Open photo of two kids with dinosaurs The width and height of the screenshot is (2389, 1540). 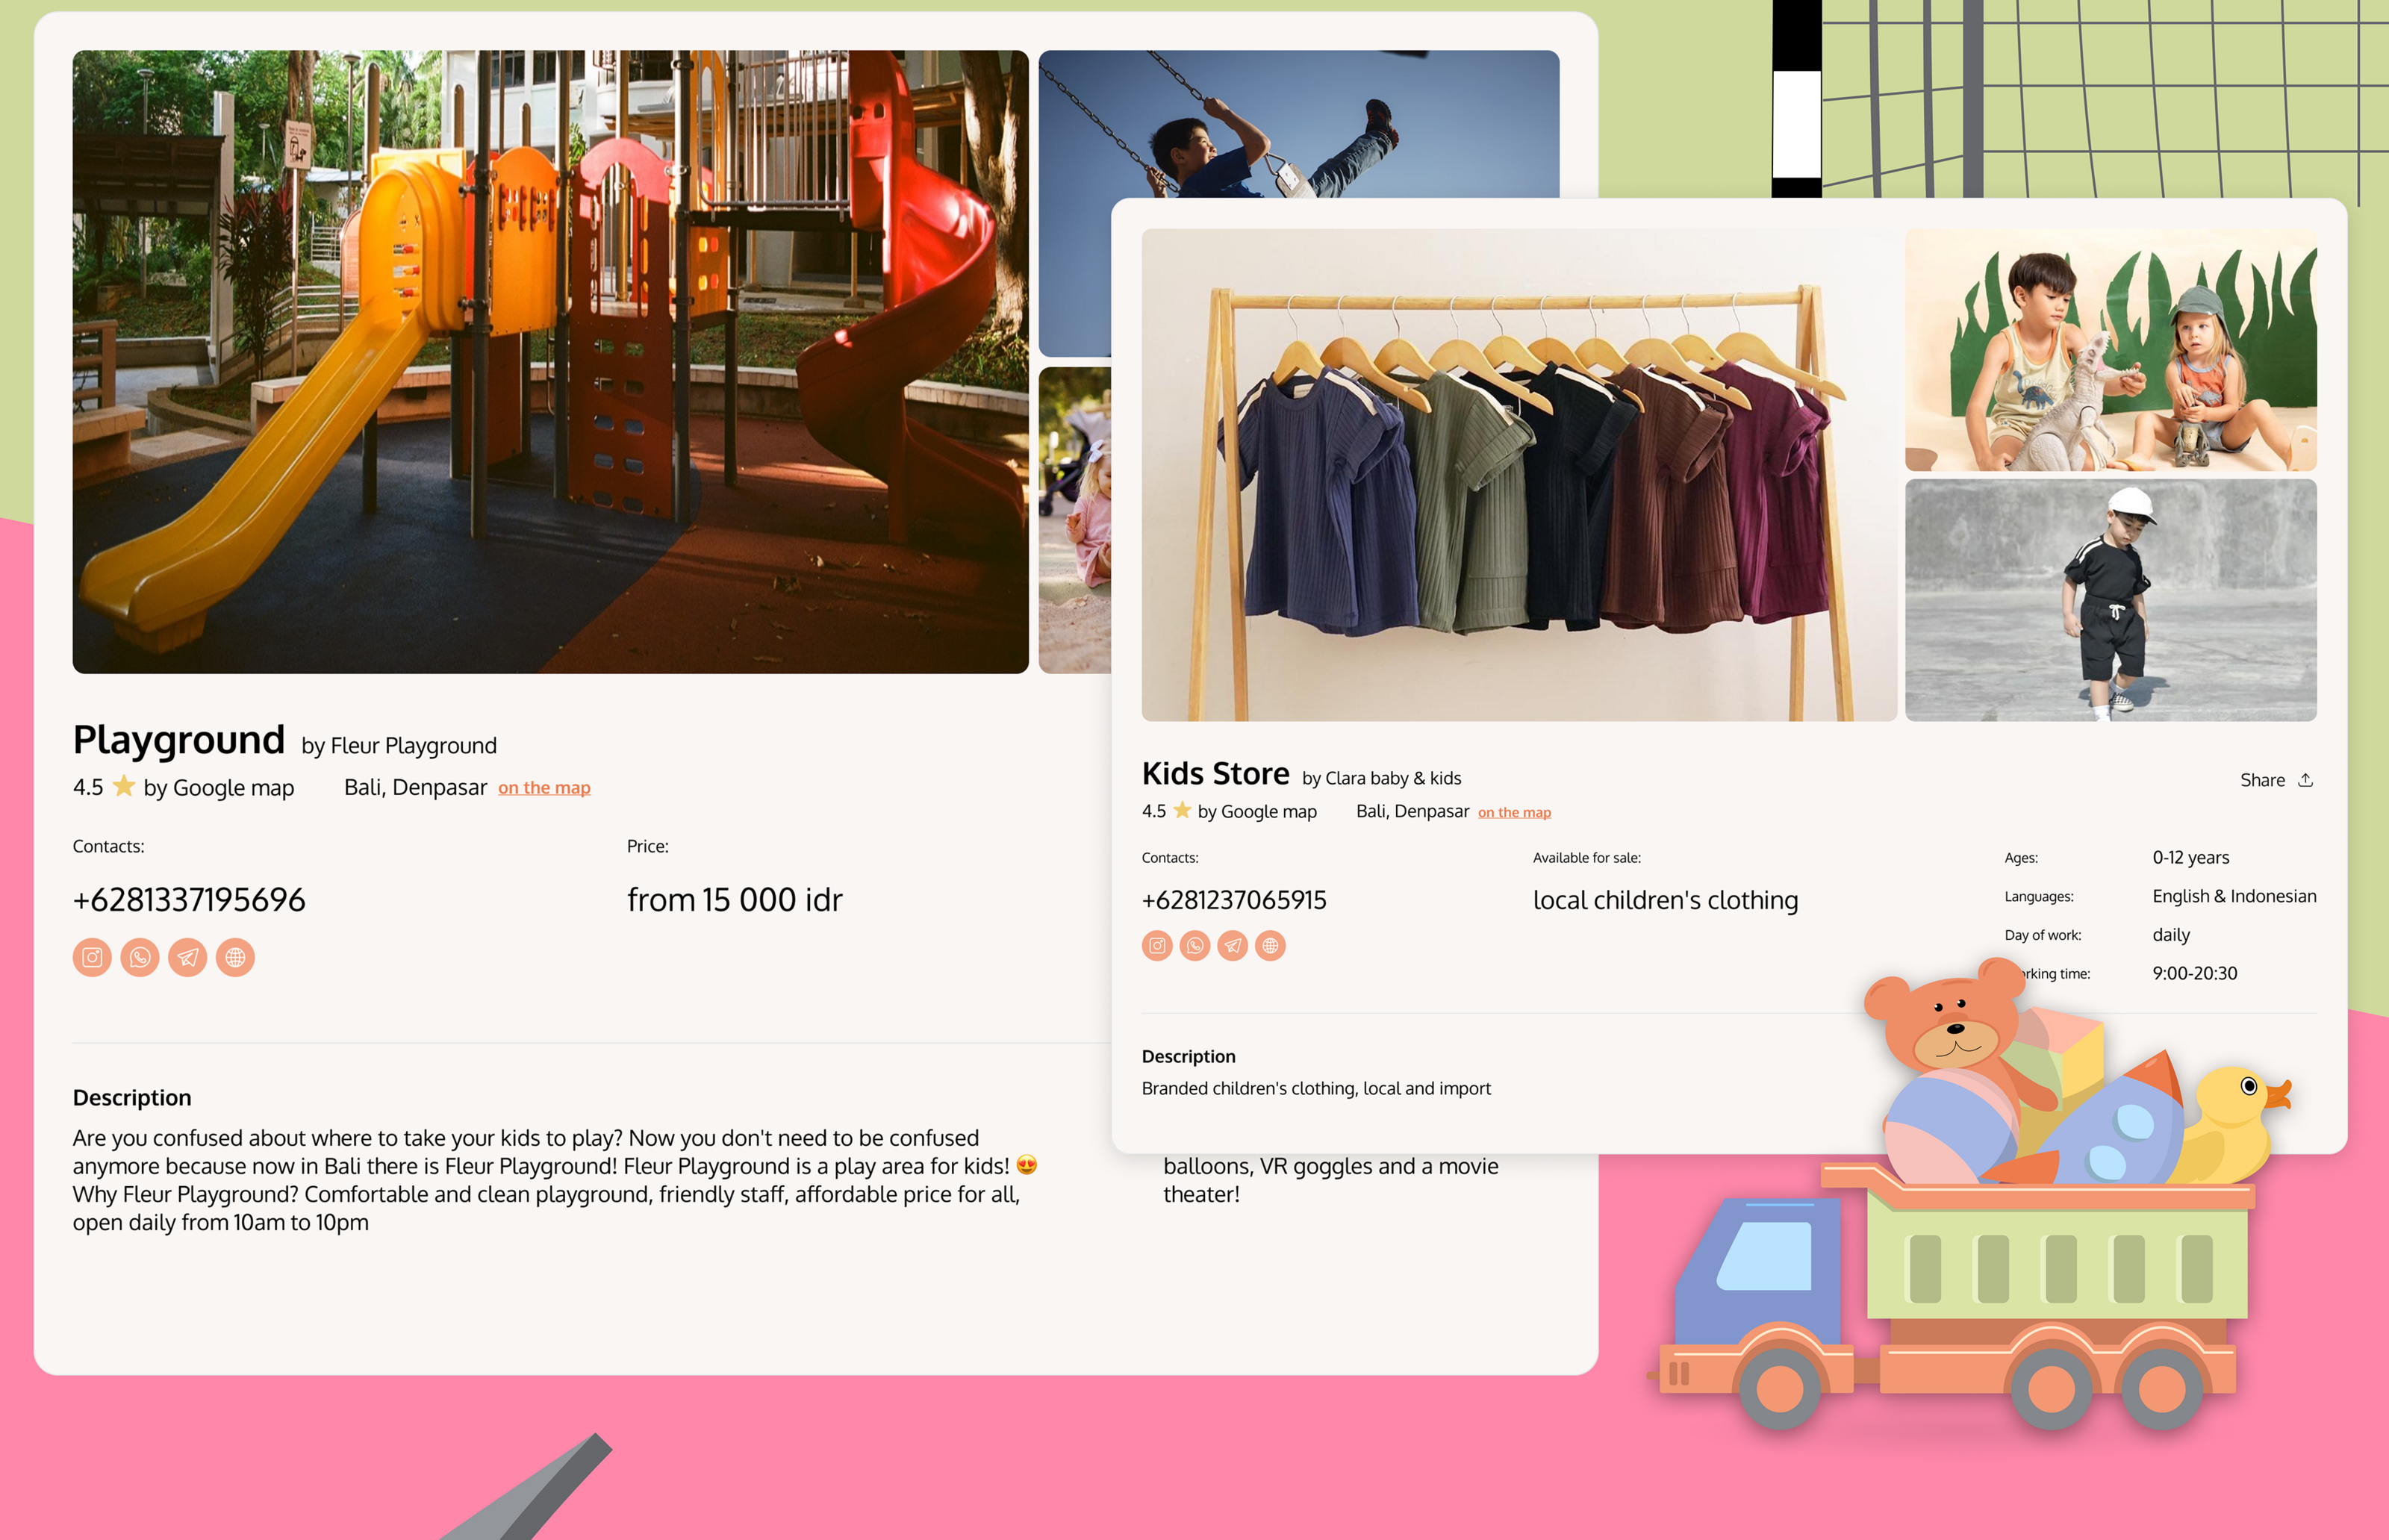2110,349
